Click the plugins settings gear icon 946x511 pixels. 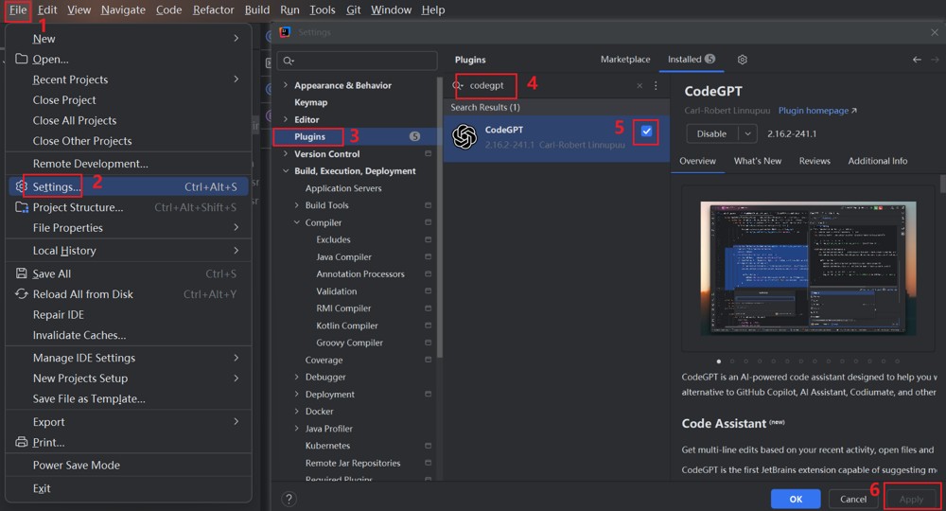pos(742,59)
